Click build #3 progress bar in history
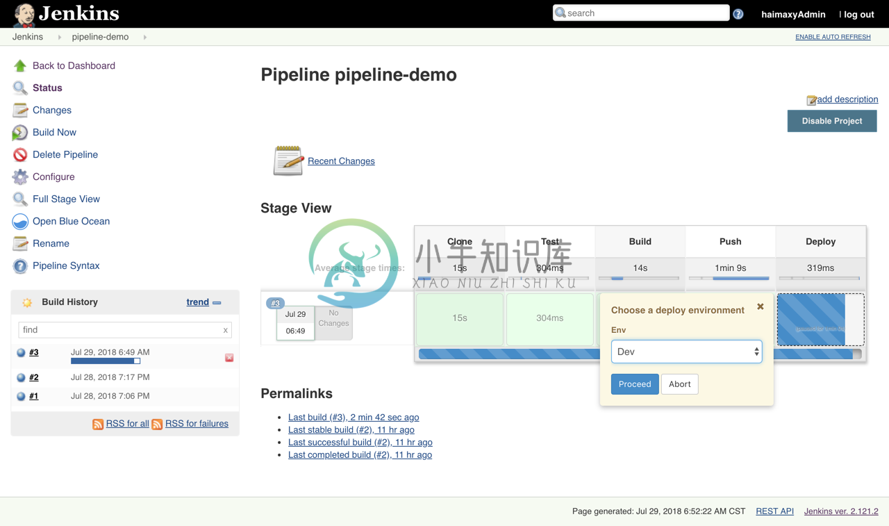889x526 pixels. tap(106, 361)
